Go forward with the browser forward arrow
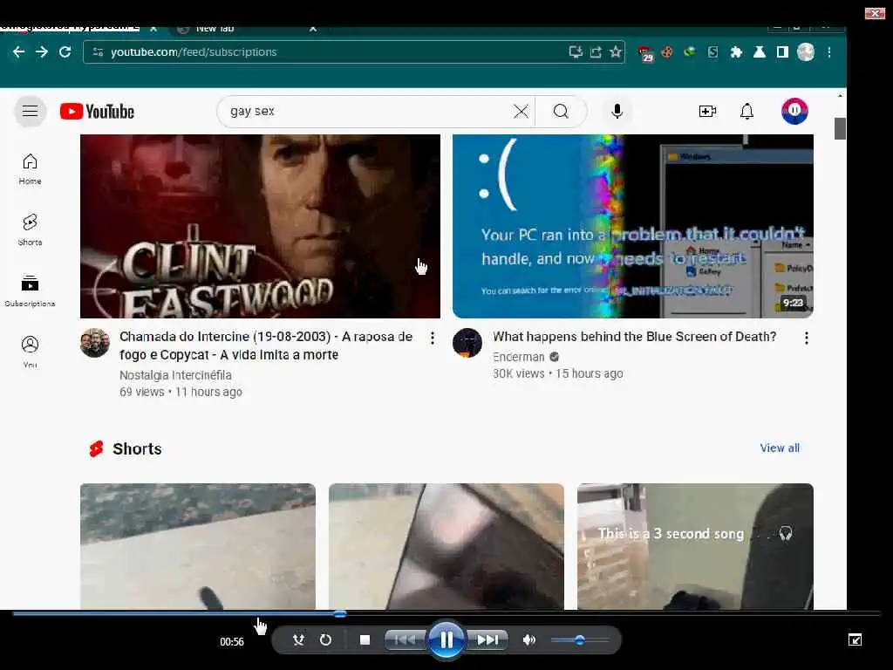 tap(42, 51)
